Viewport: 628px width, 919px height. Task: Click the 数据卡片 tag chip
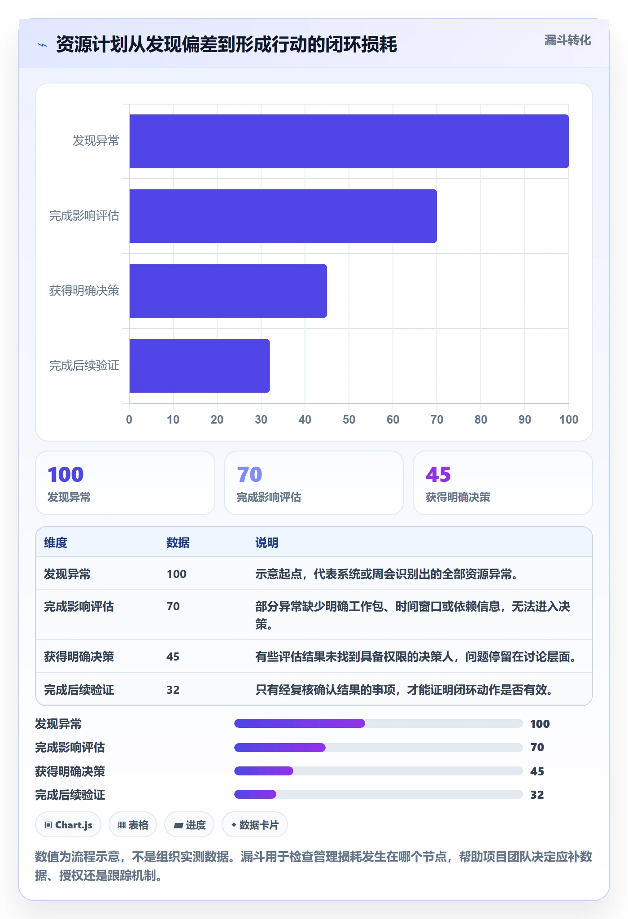[255, 825]
